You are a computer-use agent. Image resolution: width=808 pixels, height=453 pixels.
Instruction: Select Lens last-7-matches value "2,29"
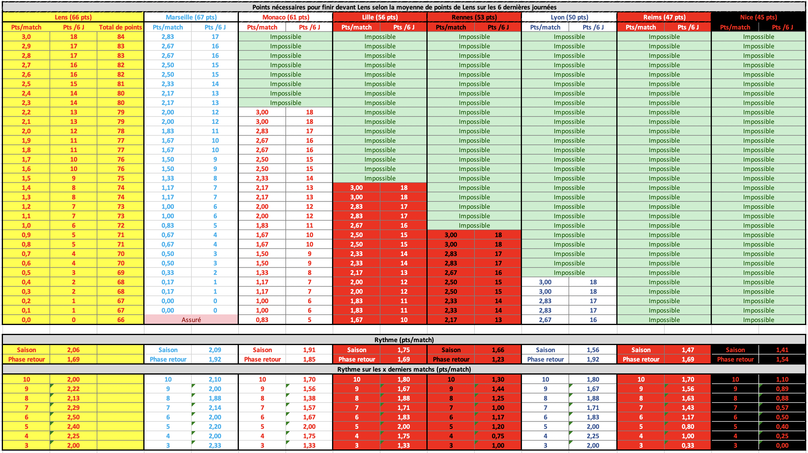[73, 408]
